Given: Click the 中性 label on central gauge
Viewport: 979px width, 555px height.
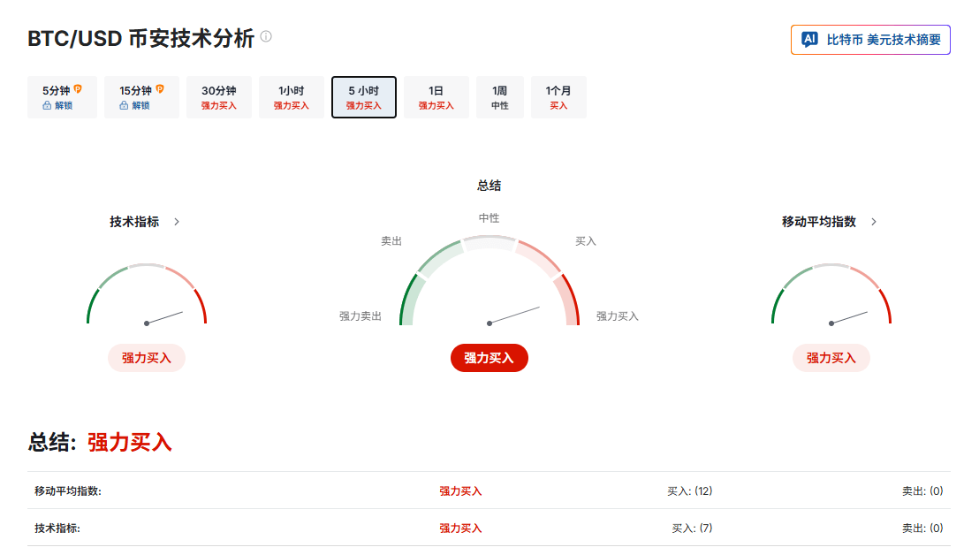Looking at the screenshot, I should 489,218.
